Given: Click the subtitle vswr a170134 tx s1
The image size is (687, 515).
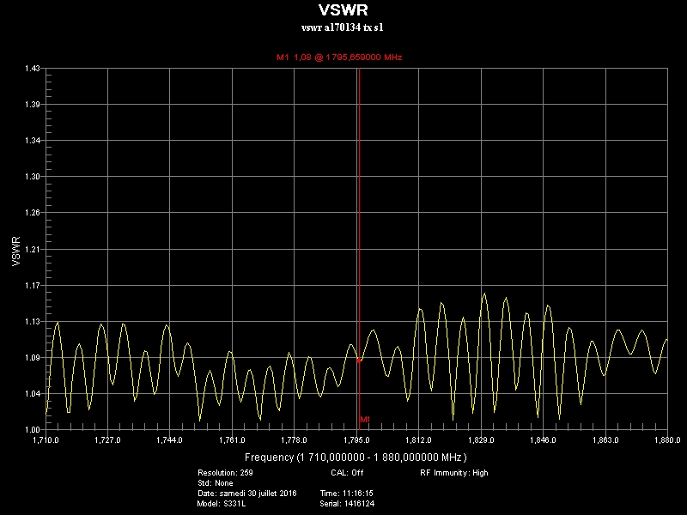Looking at the screenshot, I should 342,27.
